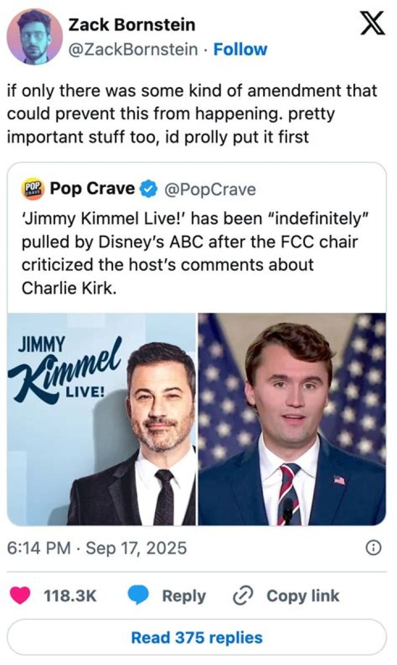Viewport: 397px width, 665px height.
Task: Open Read 375 replies
Action: click(198, 637)
